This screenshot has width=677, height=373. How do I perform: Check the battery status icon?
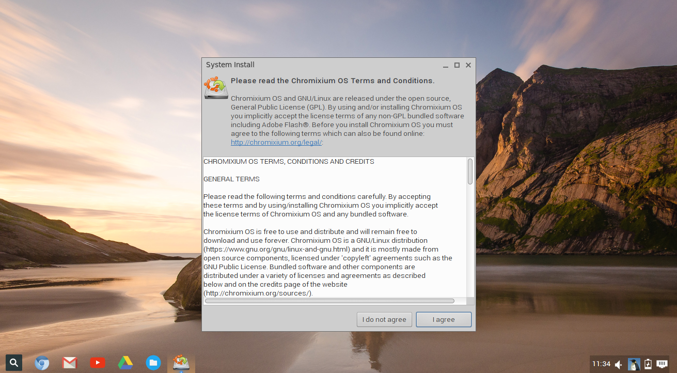[x=648, y=364]
